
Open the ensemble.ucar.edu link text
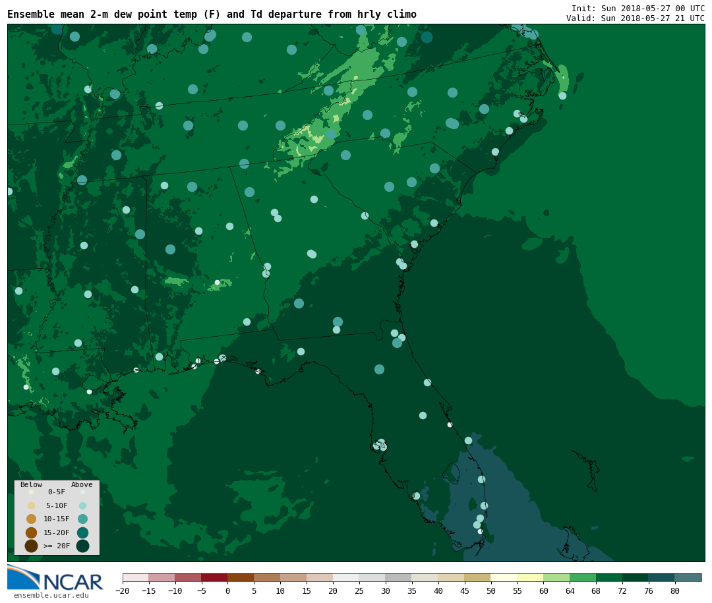pos(51,595)
